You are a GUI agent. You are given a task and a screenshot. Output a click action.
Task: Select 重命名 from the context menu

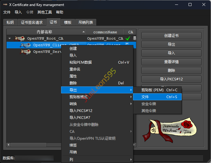tap(75, 69)
